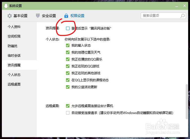Uncheck 我的输入状态
This screenshot has height=139, width=190.
[x=68, y=46]
